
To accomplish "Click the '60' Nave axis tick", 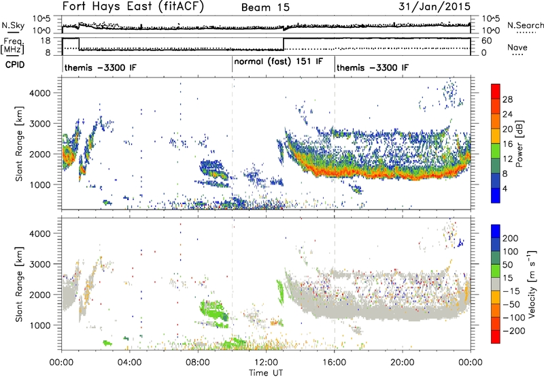I will click(486, 41).
